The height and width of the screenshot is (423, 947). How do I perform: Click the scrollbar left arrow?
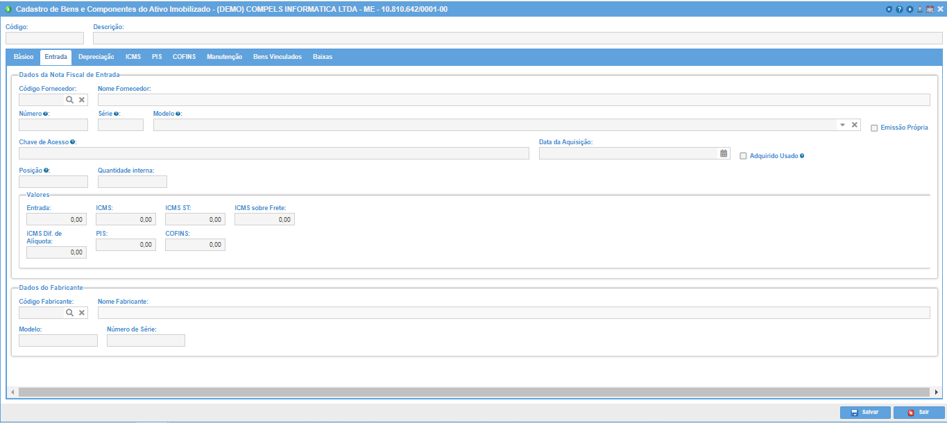coord(12,392)
